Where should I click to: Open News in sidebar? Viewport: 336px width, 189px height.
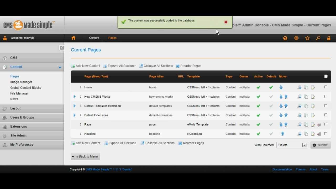click(14, 99)
